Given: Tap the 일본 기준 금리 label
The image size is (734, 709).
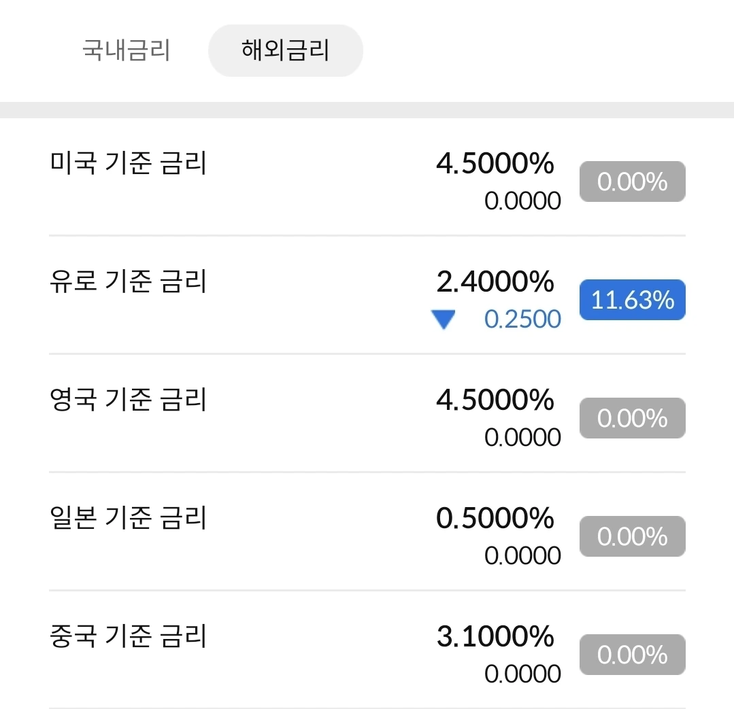Looking at the screenshot, I should coord(129,518).
